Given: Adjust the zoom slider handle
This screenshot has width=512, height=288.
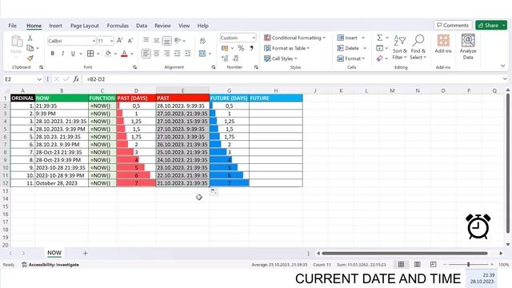Looking at the screenshot, I should point(468,264).
